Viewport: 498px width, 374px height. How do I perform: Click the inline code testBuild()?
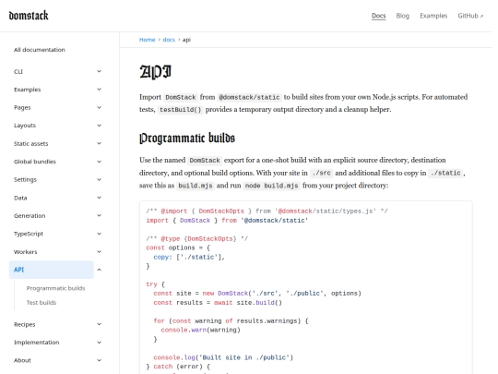tap(180, 110)
